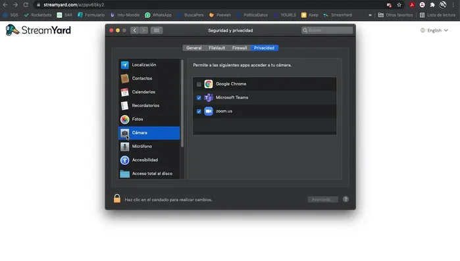Bookmark this page with the star
This screenshot has height=261, width=460.
coord(399,5)
